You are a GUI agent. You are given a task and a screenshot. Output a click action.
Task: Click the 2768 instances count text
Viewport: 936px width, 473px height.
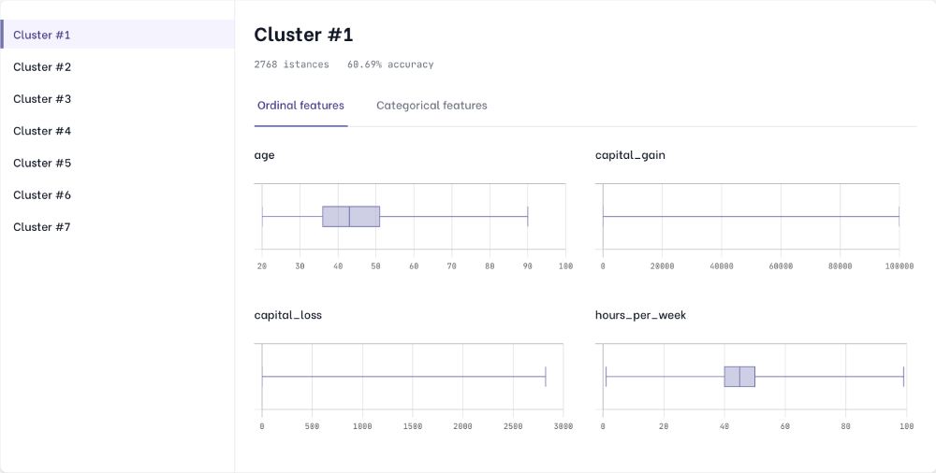pyautogui.click(x=291, y=64)
